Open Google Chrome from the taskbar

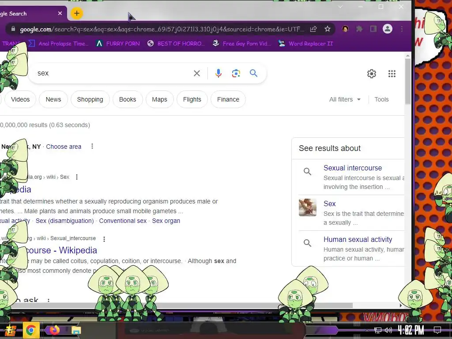(x=31, y=330)
